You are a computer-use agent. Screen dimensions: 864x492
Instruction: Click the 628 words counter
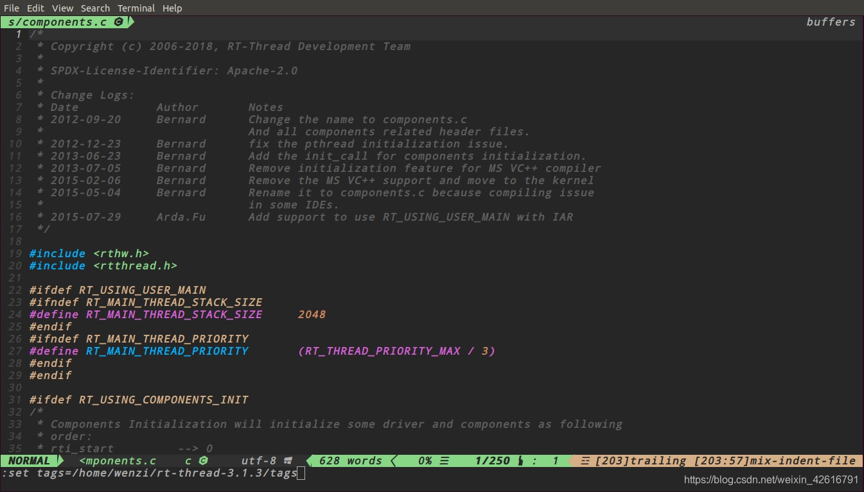(350, 461)
